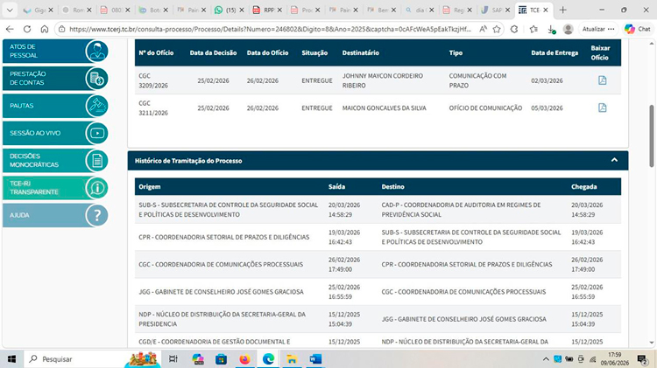This screenshot has width=657, height=368.
Task: Show hidden system tray icons
Action: pos(546,358)
